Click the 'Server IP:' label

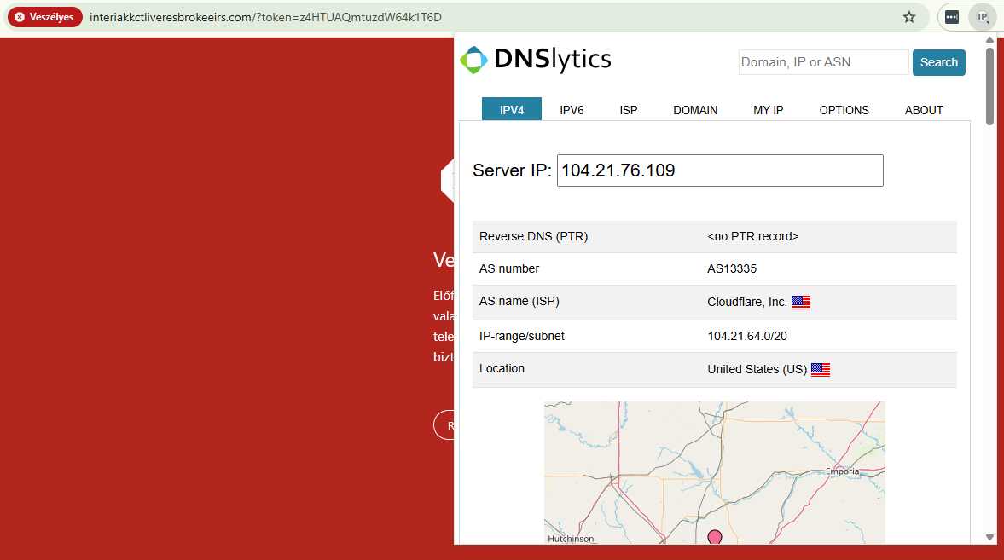(x=512, y=170)
